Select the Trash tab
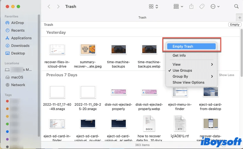The height and width of the screenshot is (149, 244). (x=142, y=17)
